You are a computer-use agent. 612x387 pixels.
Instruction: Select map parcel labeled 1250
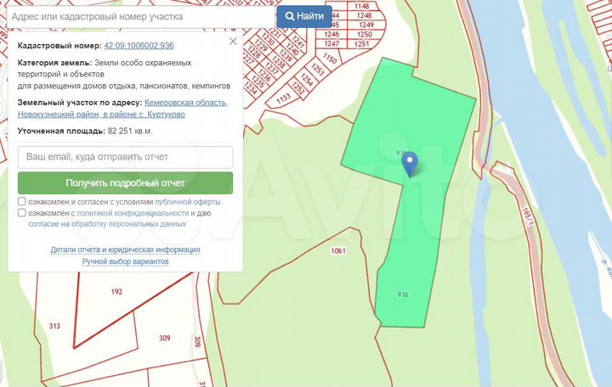pos(365,34)
